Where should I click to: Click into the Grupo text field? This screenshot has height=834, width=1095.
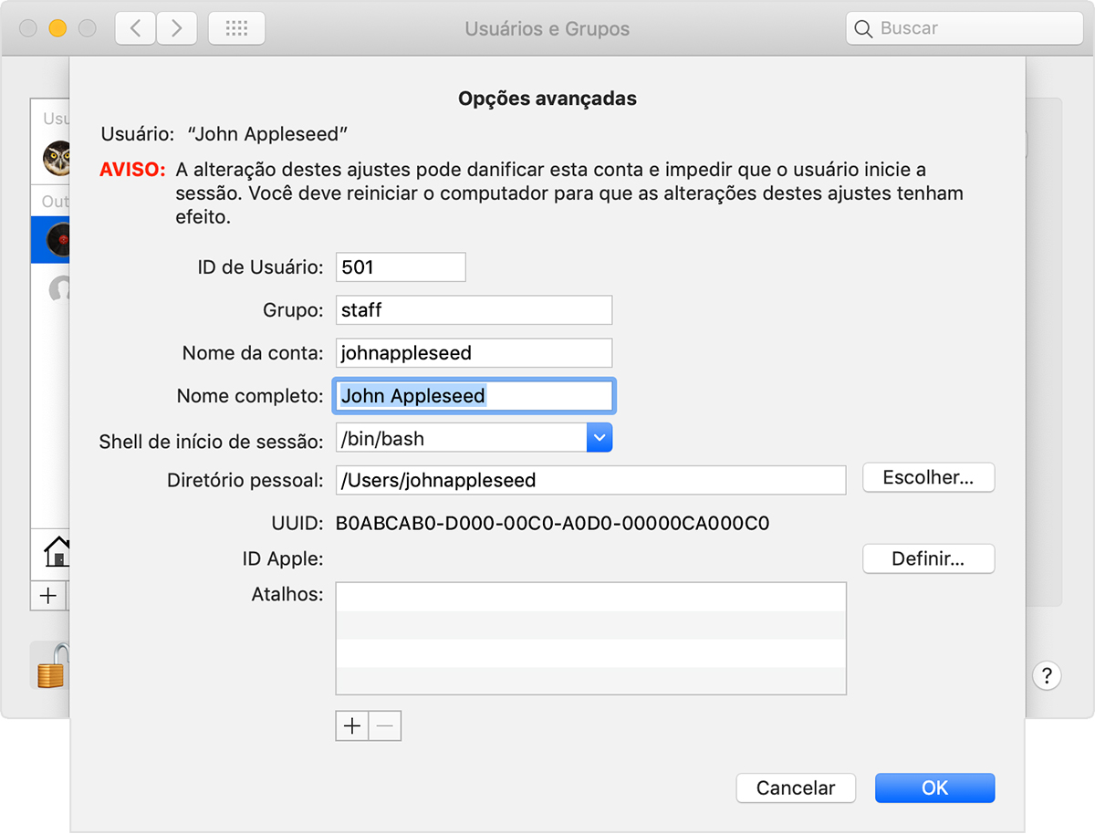474,310
